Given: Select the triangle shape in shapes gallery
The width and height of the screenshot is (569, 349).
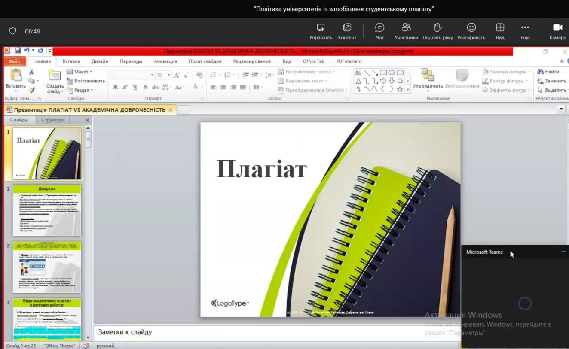Looking at the screenshot, I should click(358, 81).
